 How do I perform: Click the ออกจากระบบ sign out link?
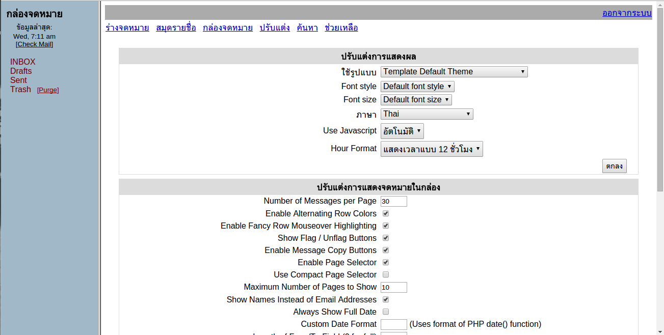click(x=627, y=13)
